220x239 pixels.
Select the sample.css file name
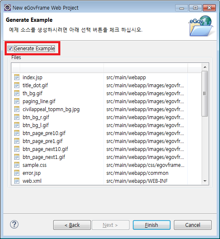[x=35, y=165]
